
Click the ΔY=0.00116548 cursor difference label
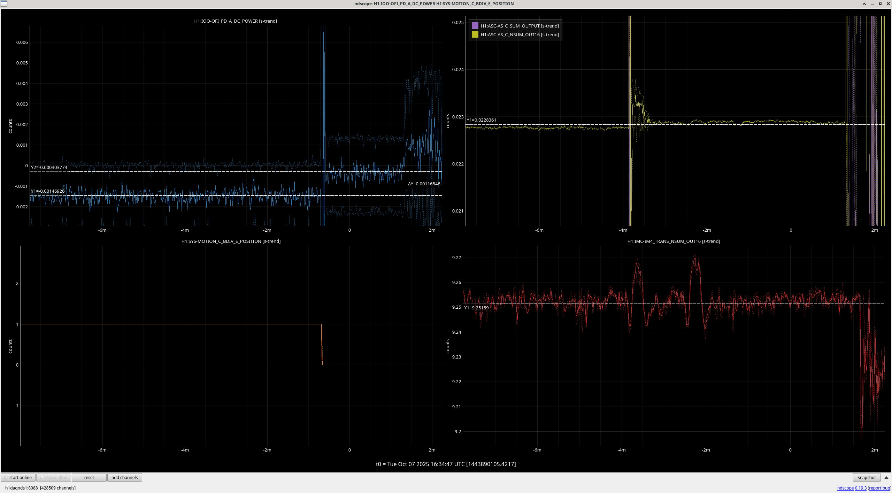tap(424, 184)
